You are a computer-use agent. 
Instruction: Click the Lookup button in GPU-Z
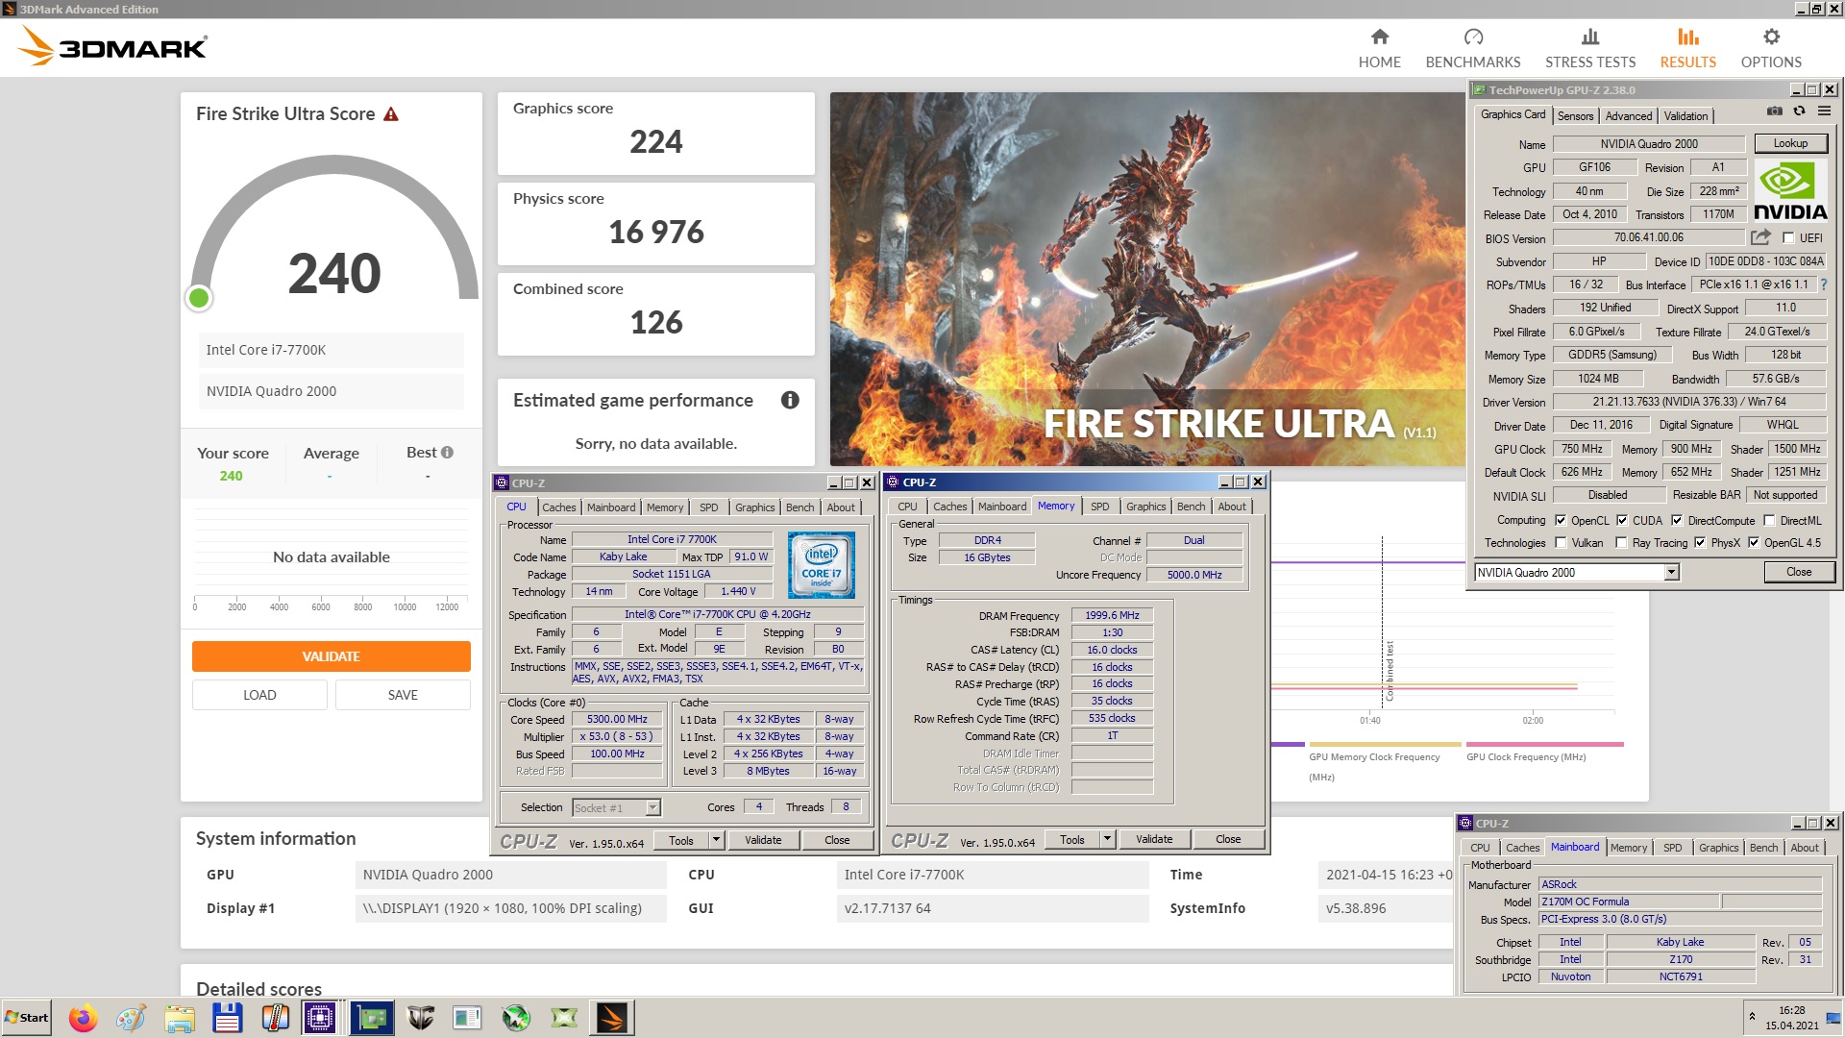tap(1790, 143)
